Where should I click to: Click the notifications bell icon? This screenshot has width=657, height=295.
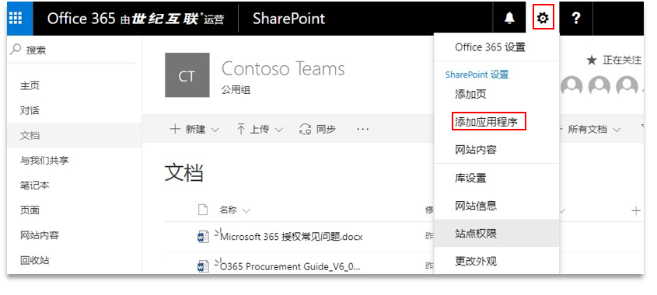(x=509, y=18)
